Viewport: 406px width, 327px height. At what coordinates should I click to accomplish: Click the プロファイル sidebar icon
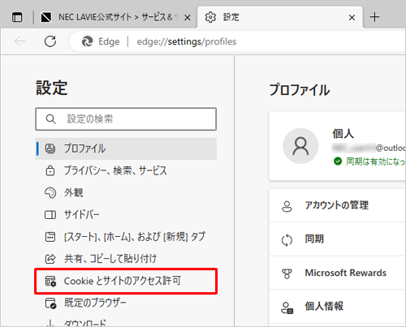[x=50, y=148]
